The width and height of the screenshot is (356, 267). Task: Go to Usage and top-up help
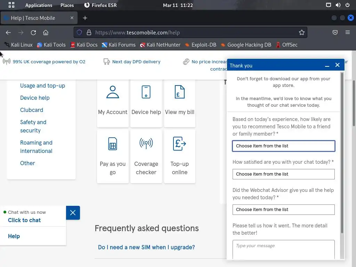coord(42,86)
